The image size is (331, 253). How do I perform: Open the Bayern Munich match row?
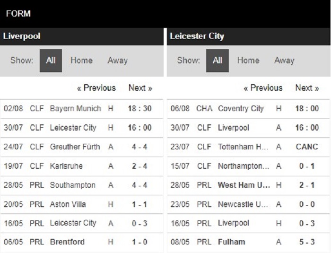[x=81, y=109]
